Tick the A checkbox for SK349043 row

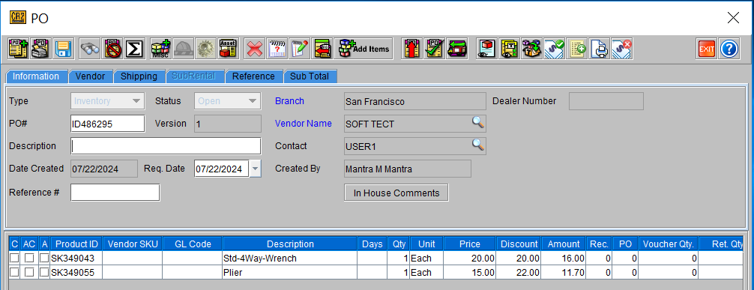coord(44,259)
